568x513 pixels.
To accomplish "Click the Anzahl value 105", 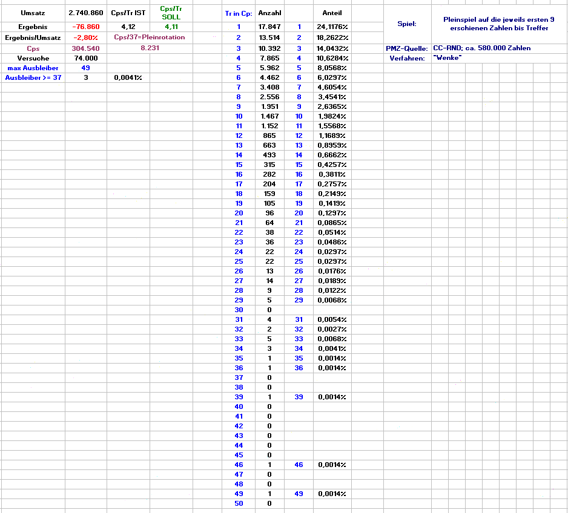I will tap(269, 204).
